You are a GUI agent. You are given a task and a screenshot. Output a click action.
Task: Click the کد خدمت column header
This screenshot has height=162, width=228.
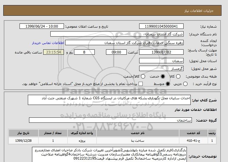[193, 133]
